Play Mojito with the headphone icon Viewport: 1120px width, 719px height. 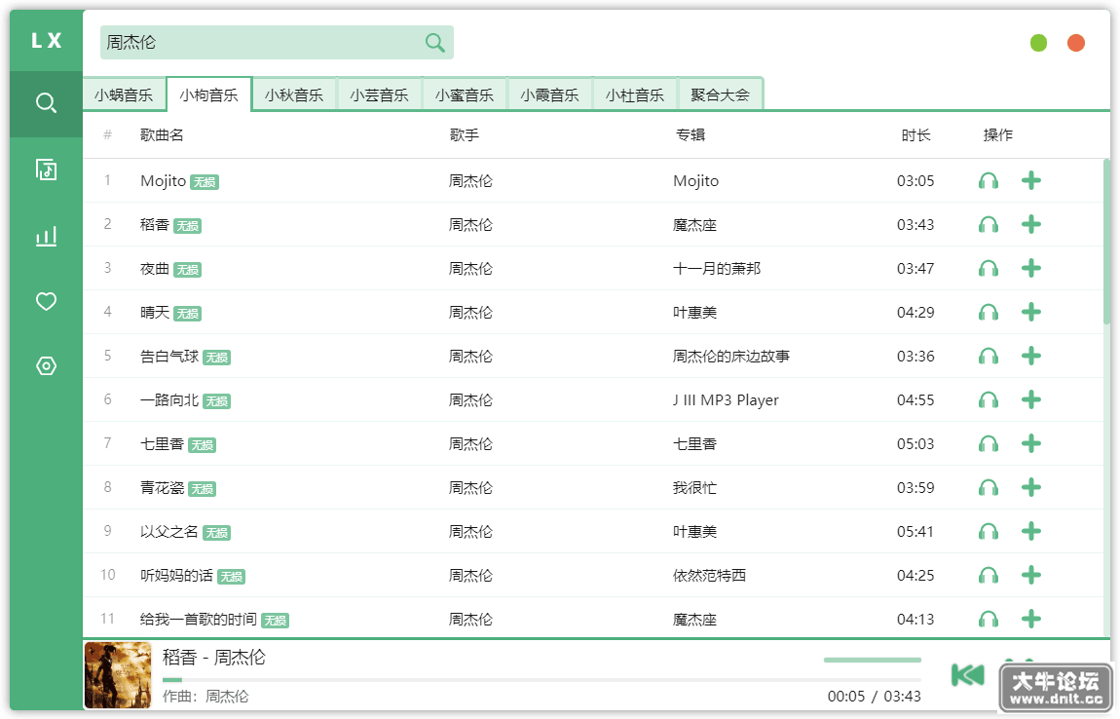click(x=989, y=181)
